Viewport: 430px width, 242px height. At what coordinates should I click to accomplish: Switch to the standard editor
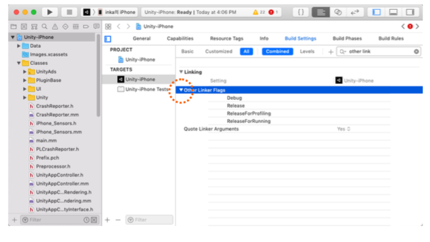[x=321, y=12]
